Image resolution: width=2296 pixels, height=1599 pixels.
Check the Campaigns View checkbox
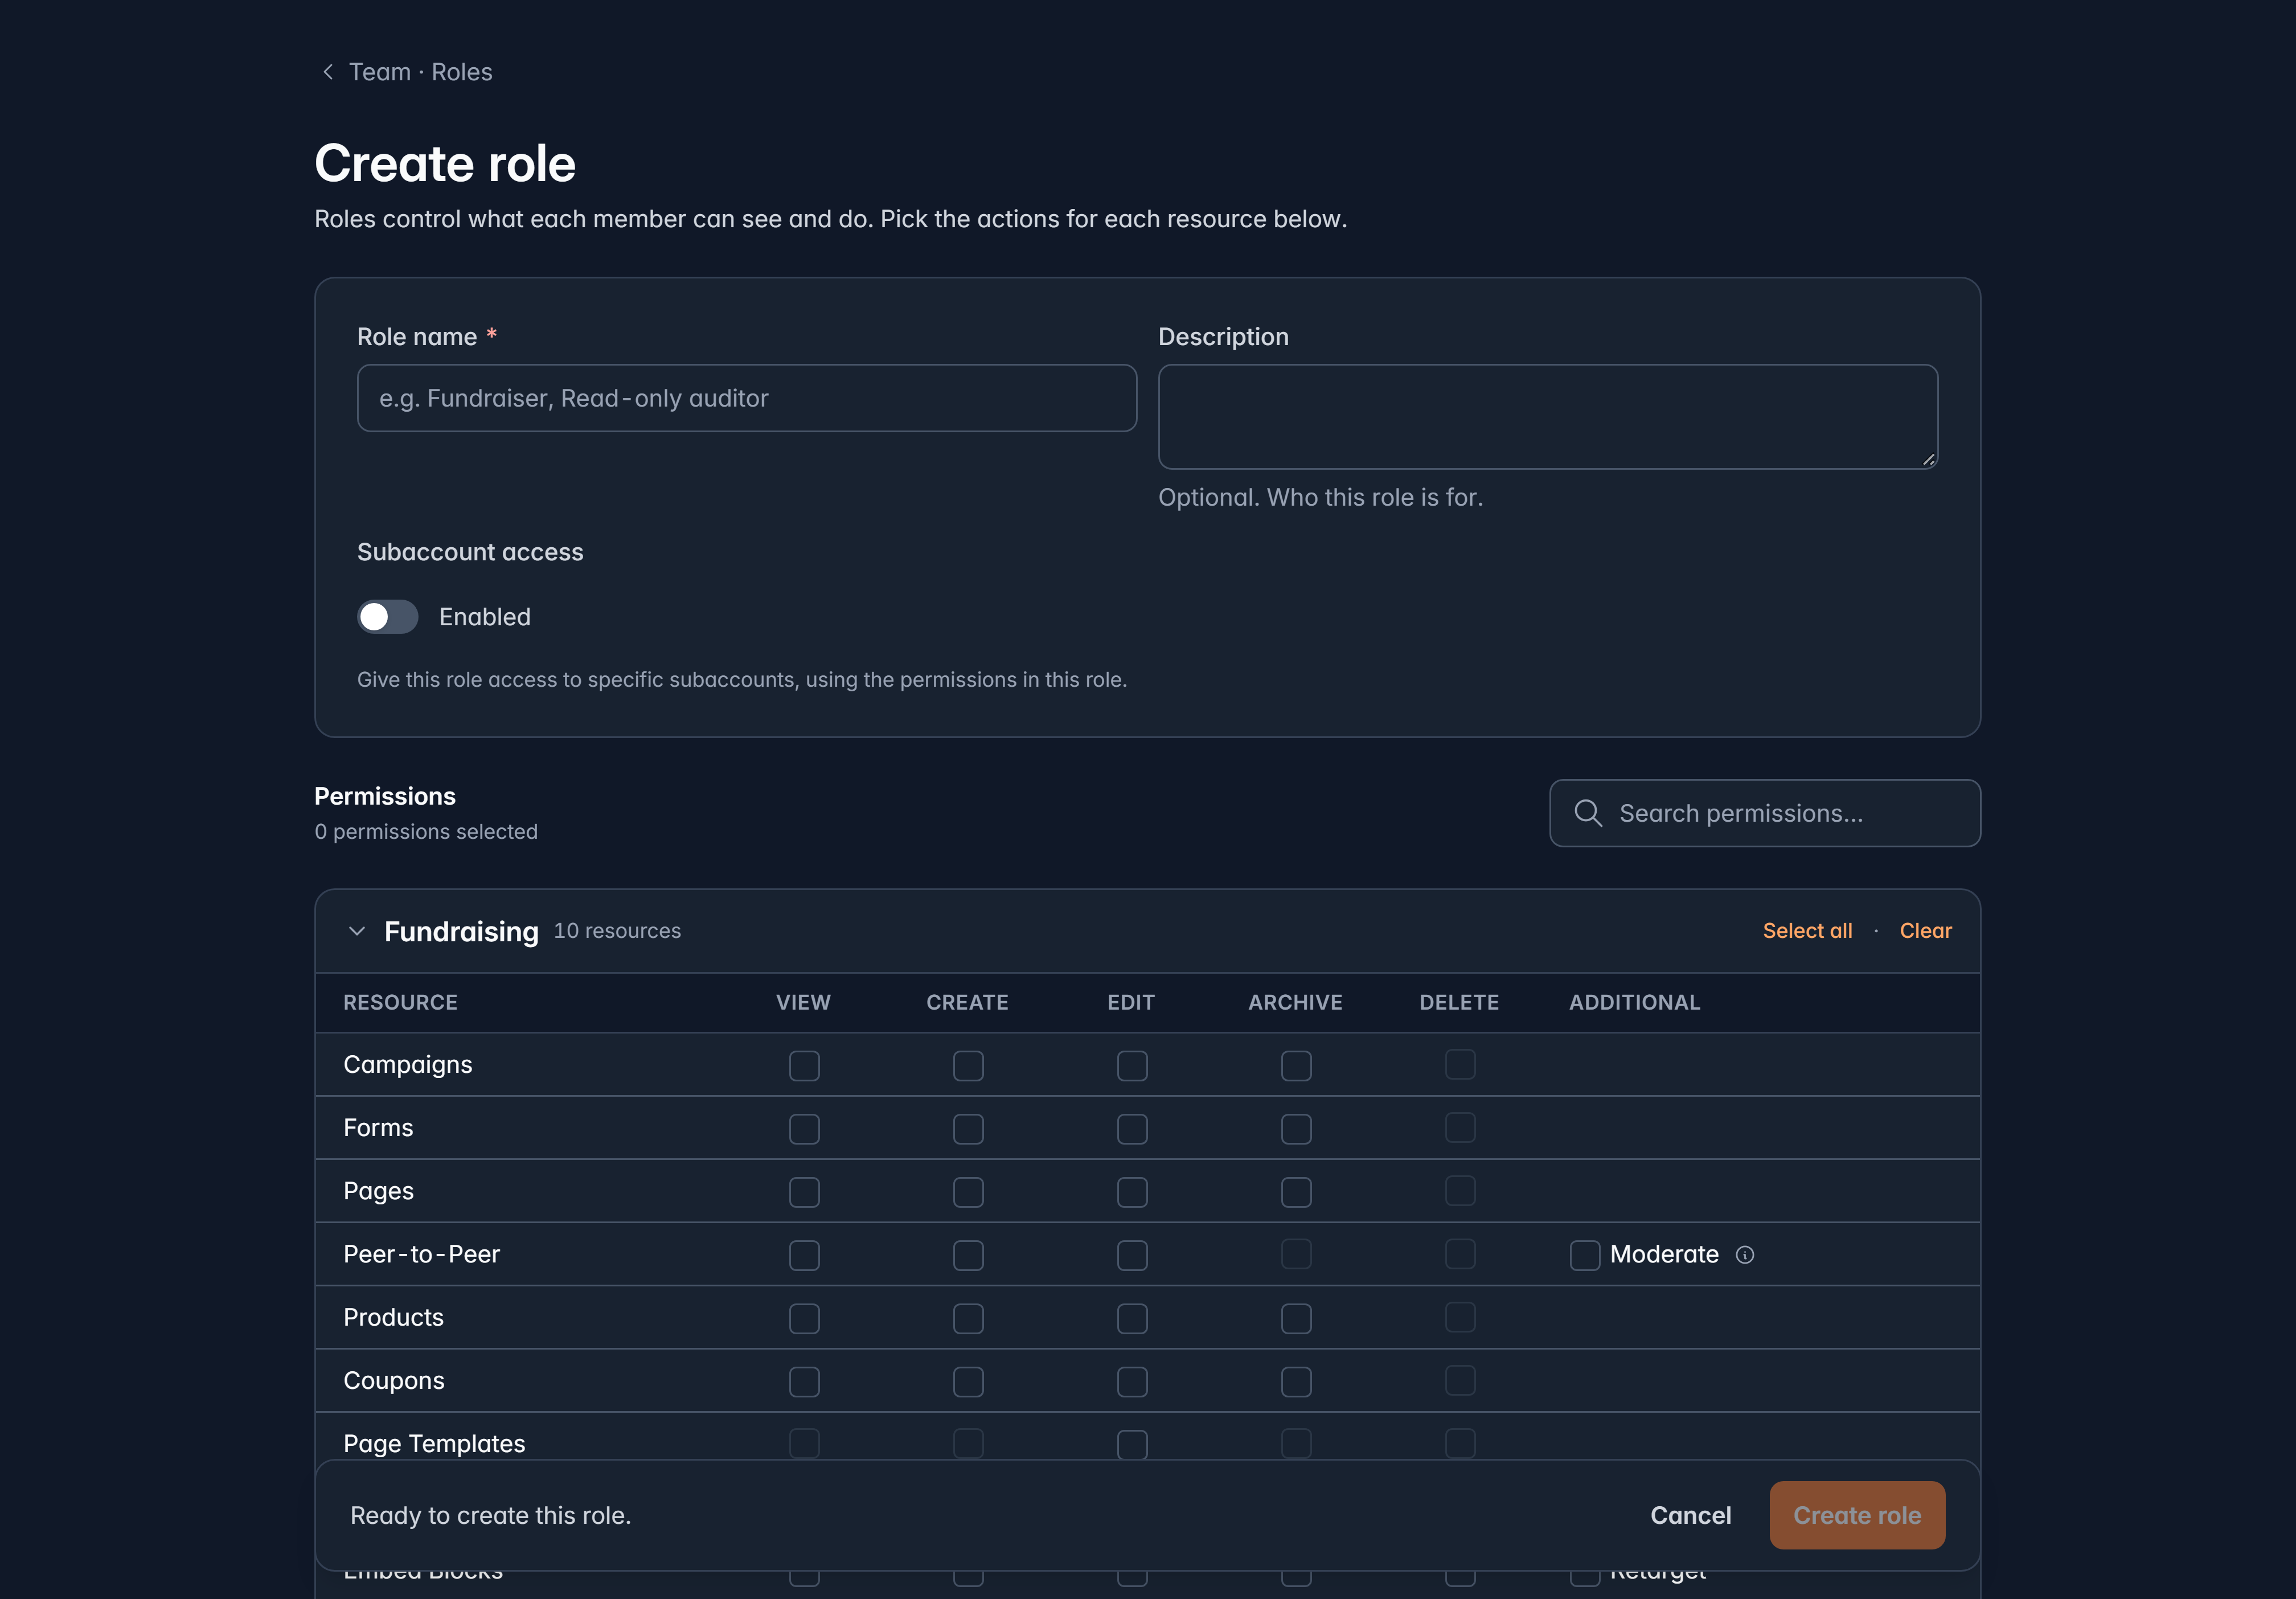[x=804, y=1066]
